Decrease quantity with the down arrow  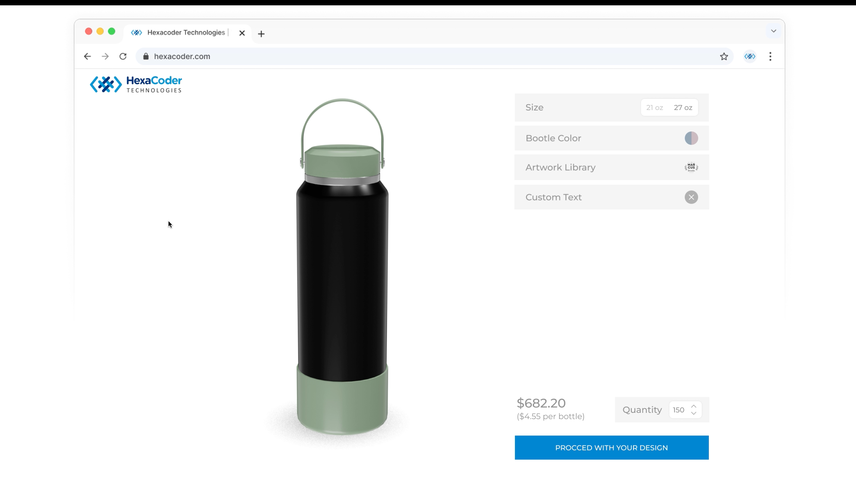pyautogui.click(x=694, y=414)
